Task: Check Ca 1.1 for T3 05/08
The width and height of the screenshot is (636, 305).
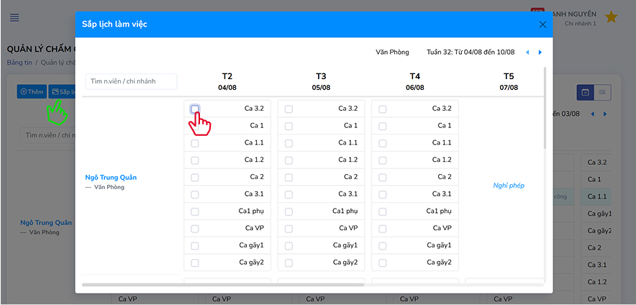Action: coord(289,143)
